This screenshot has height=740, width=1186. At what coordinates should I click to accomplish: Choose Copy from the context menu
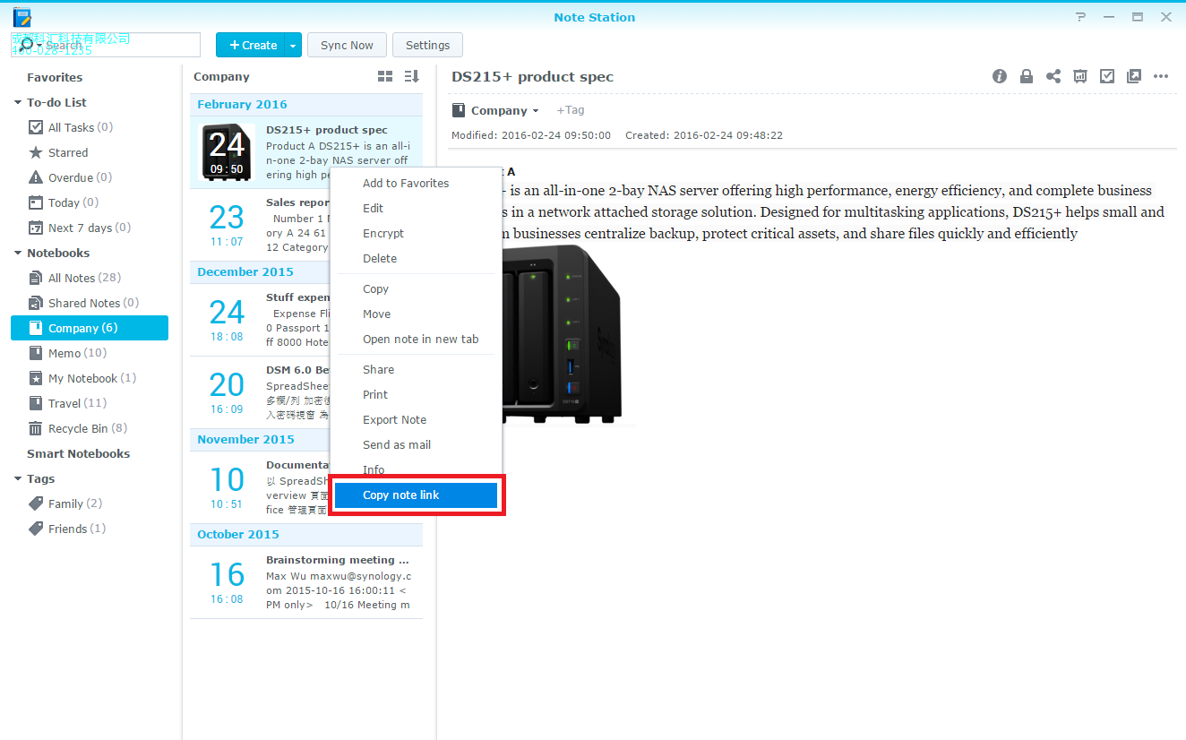(x=416, y=288)
